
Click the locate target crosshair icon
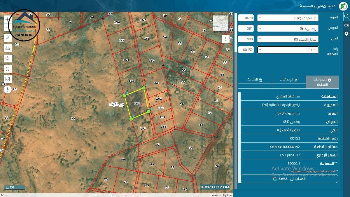(x=8, y=58)
